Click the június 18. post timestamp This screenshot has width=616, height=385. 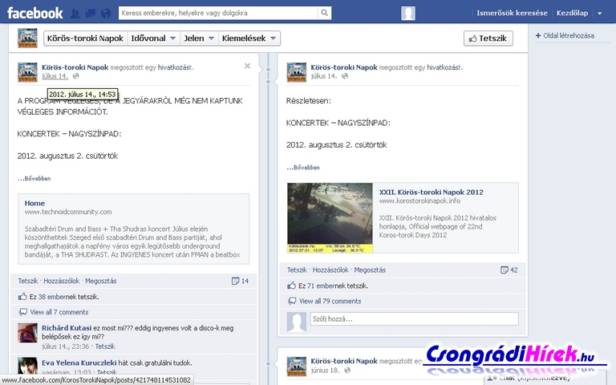click(324, 371)
